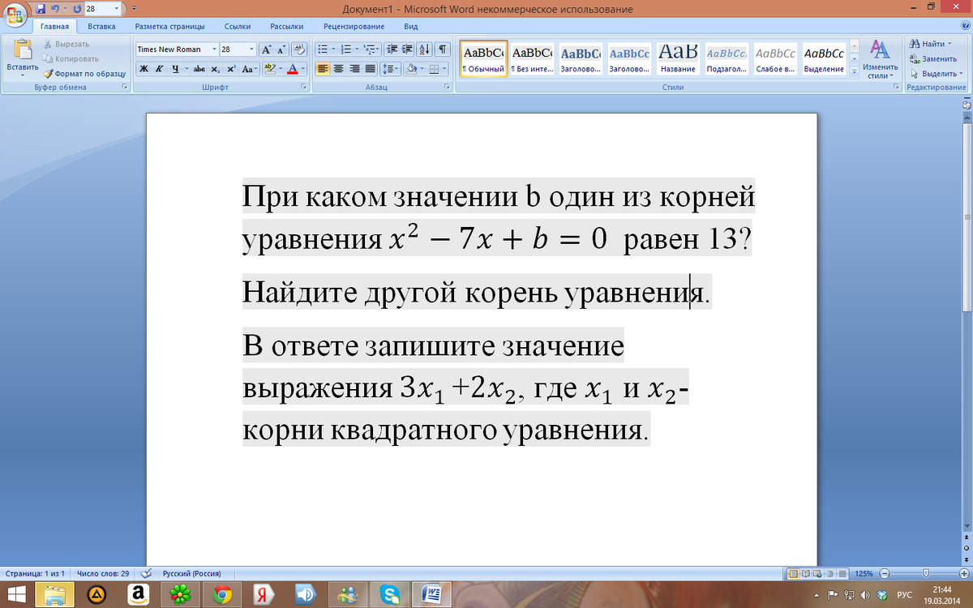The image size is (973, 608).
Task: Open the Разметка страницы tab
Action: click(169, 27)
